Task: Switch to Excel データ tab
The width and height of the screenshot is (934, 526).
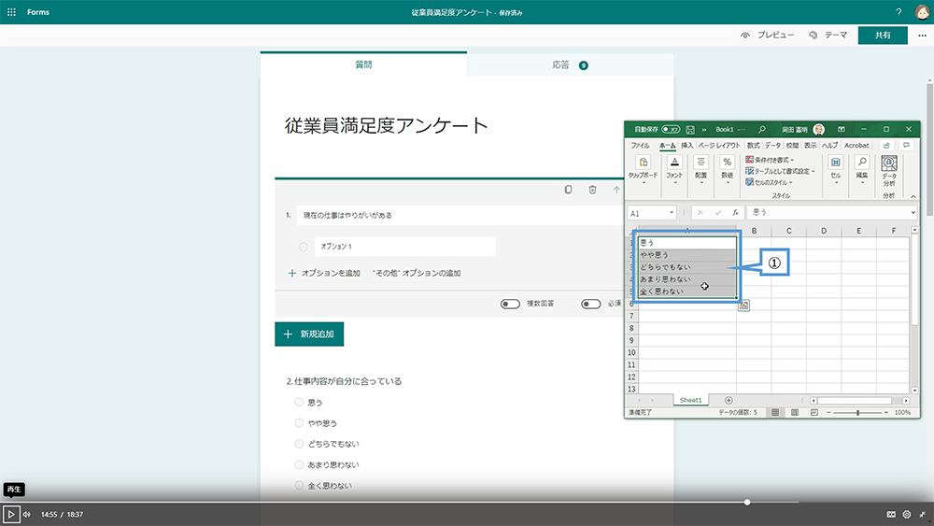Action: [x=772, y=146]
